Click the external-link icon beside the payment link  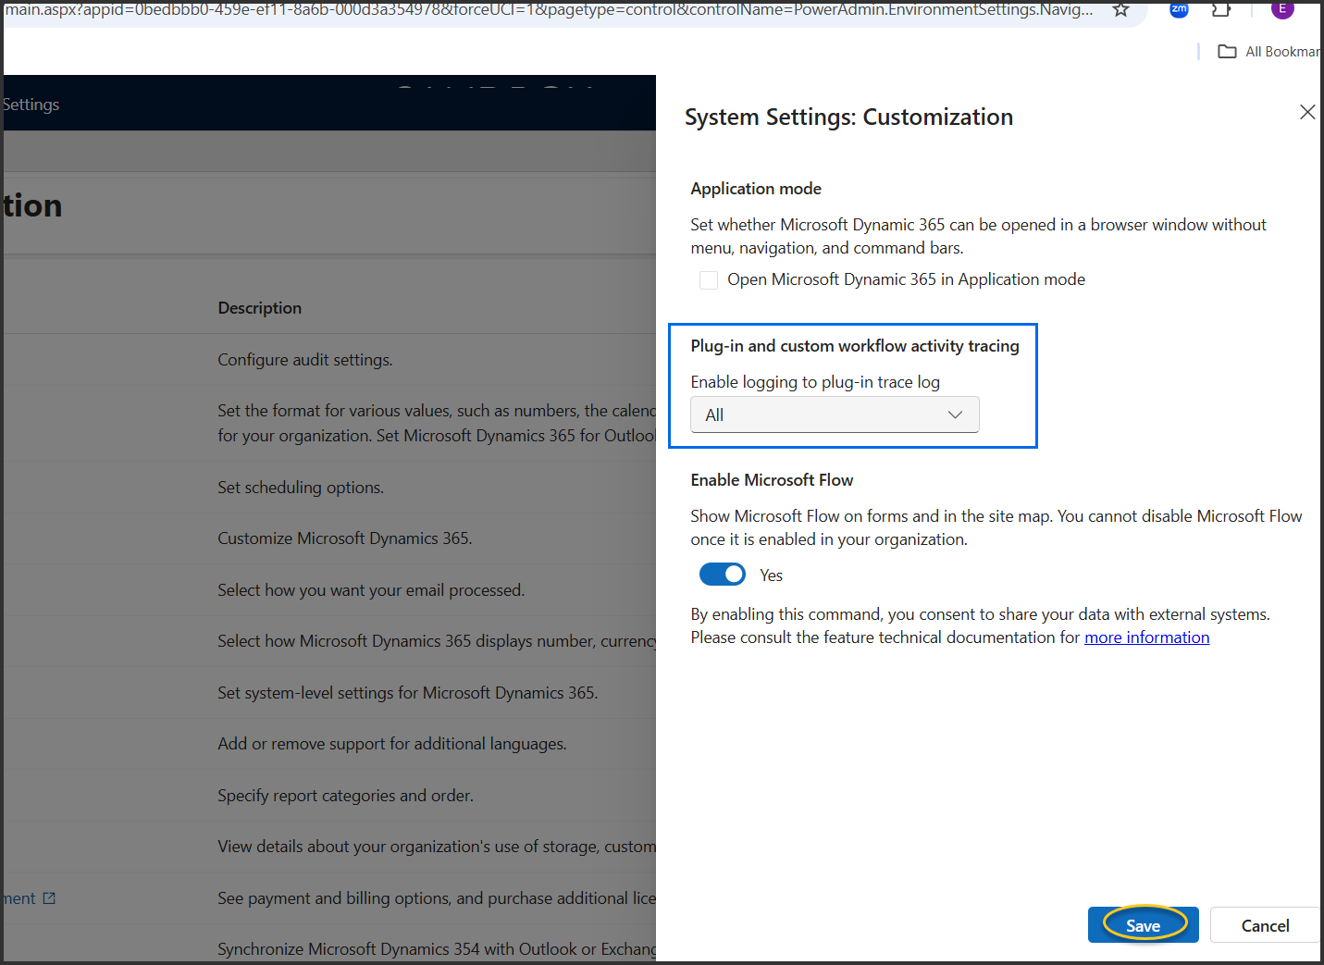pos(49,897)
